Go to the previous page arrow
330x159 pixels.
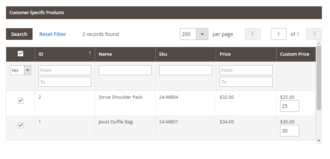click(253, 34)
